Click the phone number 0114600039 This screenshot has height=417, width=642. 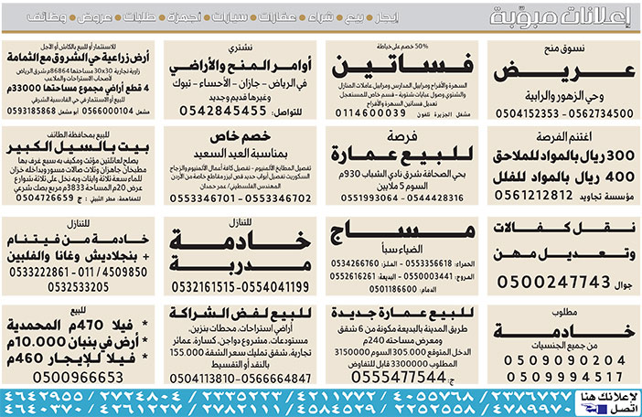[x=370, y=113]
